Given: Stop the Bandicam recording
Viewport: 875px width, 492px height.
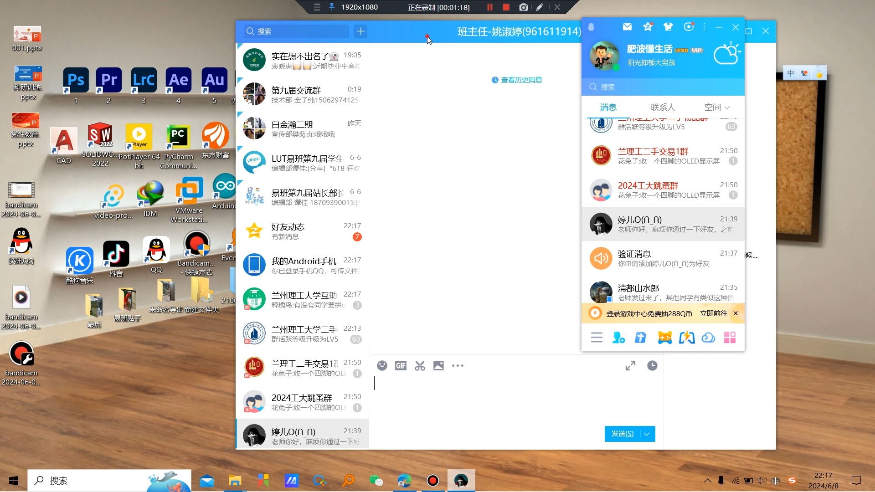Looking at the screenshot, I should (x=506, y=7).
